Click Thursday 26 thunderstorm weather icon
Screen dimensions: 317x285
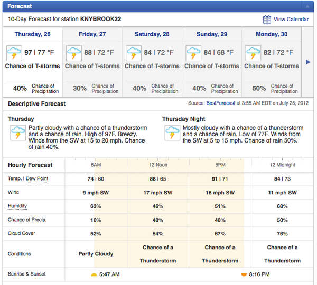[14, 53]
